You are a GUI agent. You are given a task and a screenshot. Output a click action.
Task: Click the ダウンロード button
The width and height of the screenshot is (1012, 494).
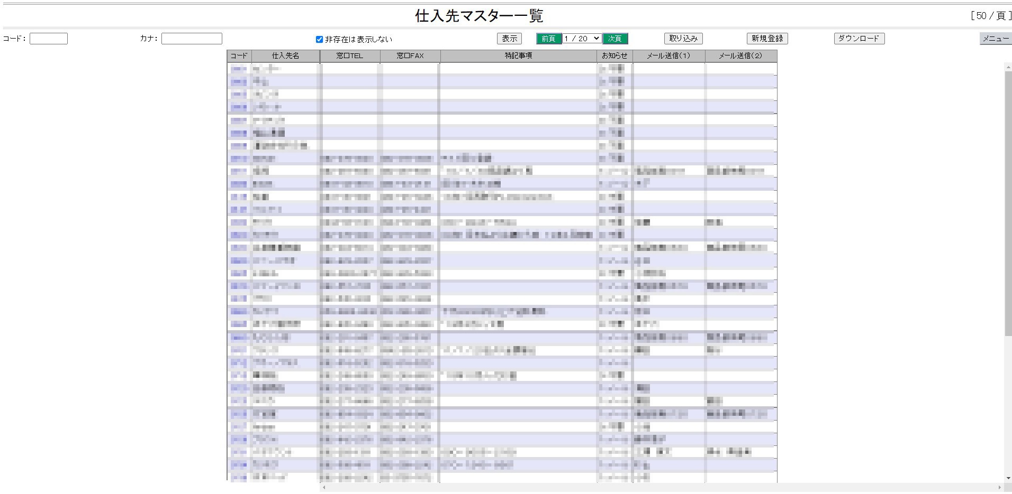pyautogui.click(x=859, y=39)
